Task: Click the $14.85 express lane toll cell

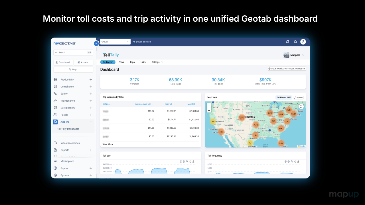Action: tap(151, 128)
